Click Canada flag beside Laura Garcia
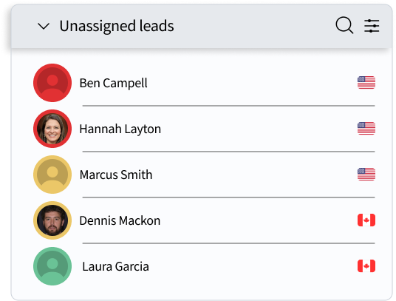Screen dimensions: 396x301 [366, 266]
